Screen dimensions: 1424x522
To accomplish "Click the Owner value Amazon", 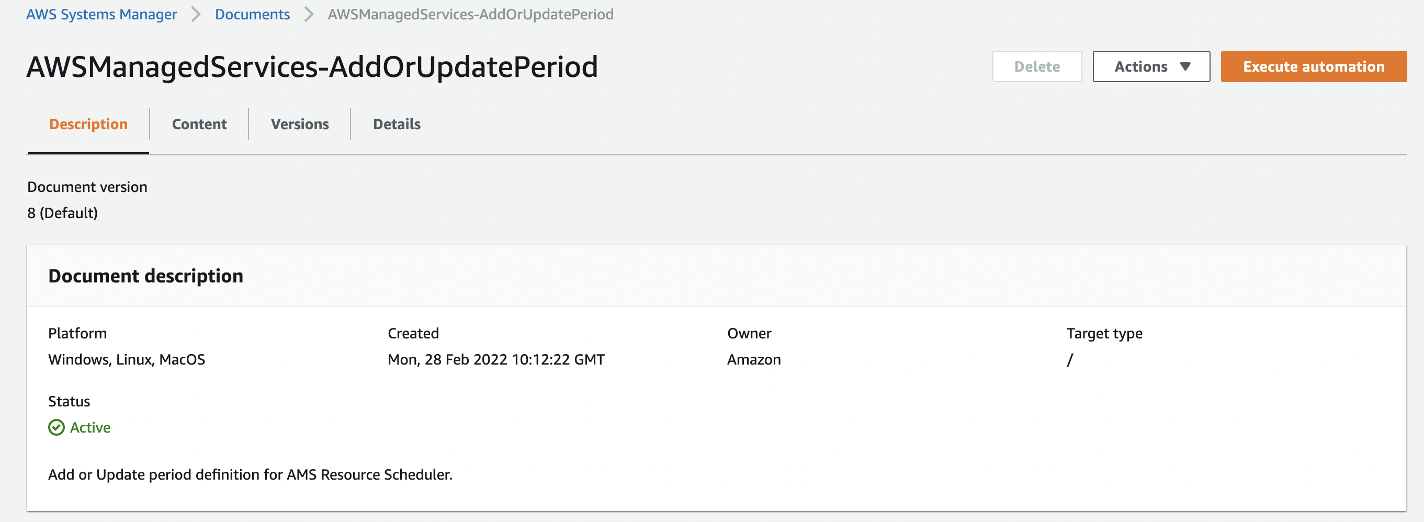I will tap(753, 359).
